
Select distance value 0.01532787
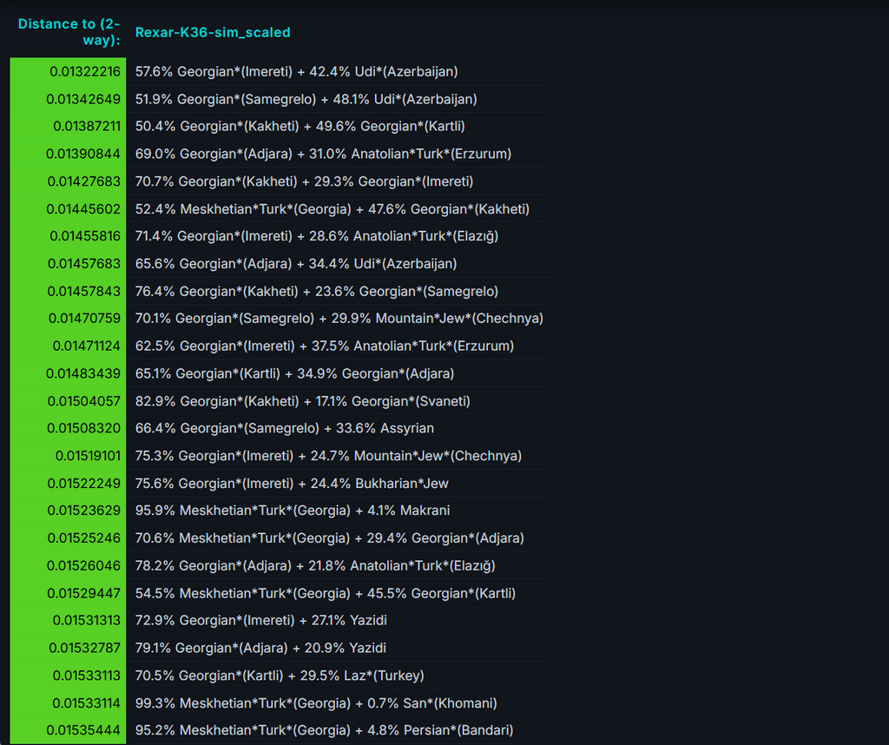(84, 648)
